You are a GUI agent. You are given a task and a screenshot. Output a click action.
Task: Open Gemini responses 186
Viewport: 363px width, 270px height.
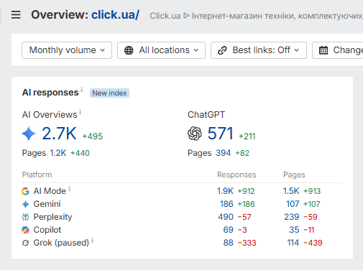226,204
